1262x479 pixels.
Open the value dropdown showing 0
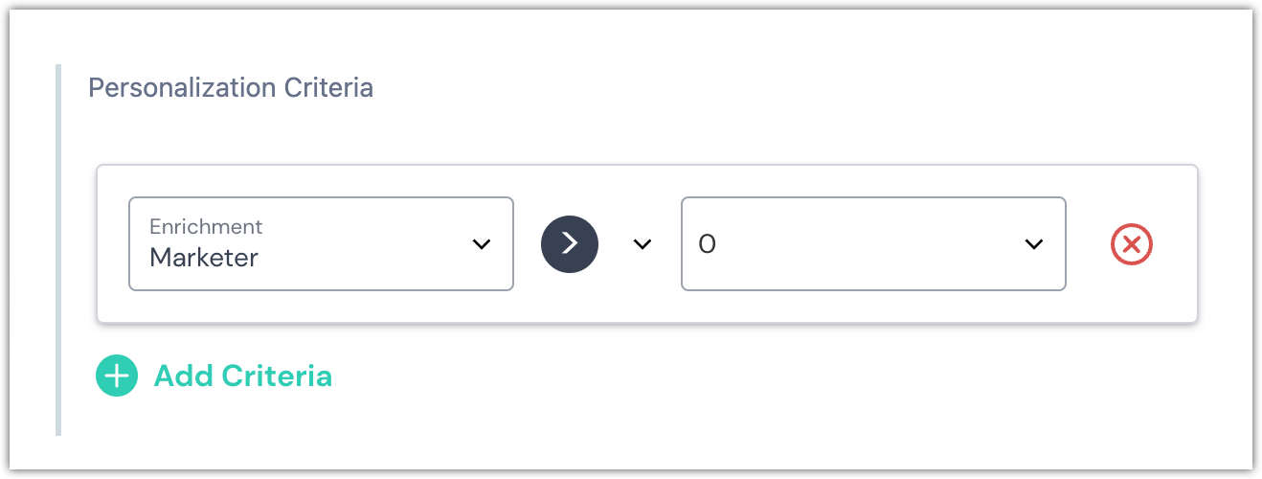872,243
